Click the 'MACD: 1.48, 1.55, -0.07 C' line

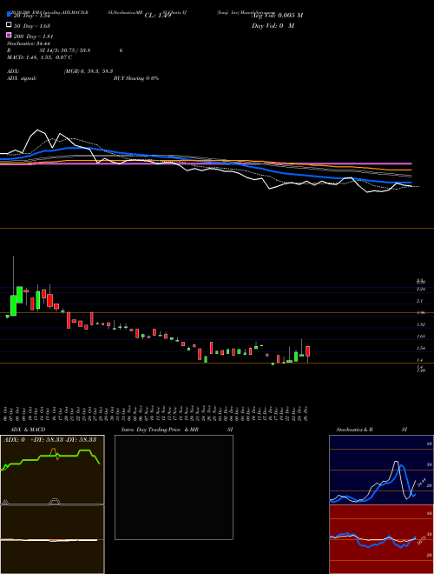coord(39,57)
